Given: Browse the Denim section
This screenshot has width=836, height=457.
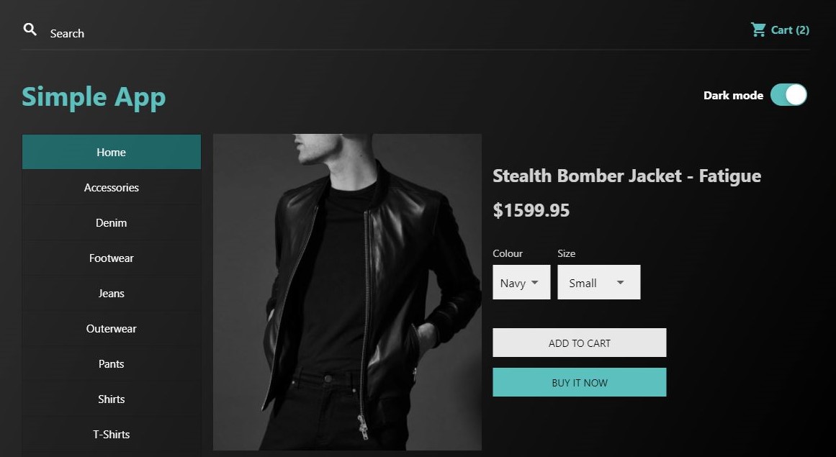Looking at the screenshot, I should pos(111,222).
